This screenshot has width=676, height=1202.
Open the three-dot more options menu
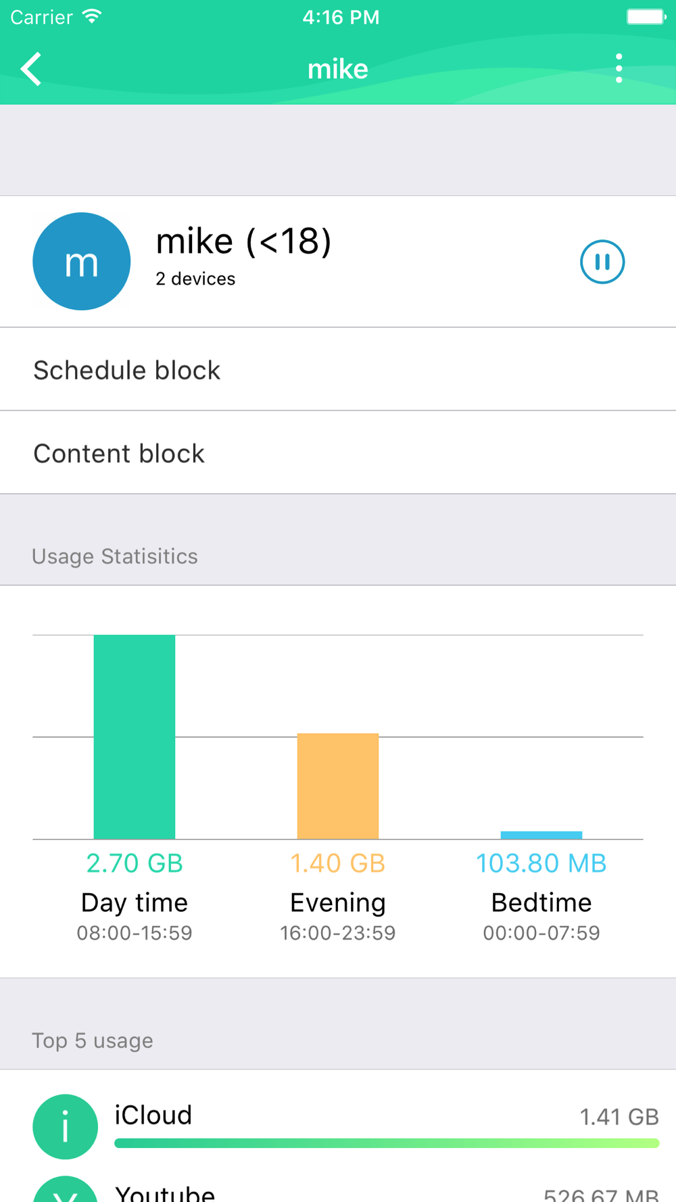[619, 69]
